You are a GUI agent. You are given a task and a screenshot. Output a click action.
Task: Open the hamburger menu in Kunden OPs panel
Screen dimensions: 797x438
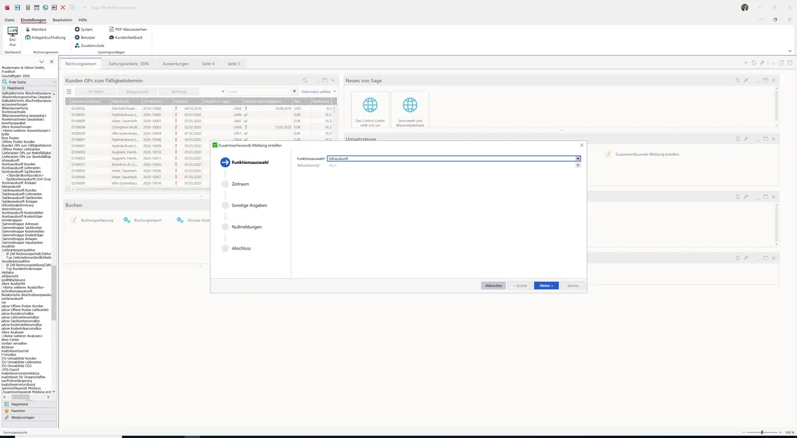[69, 92]
